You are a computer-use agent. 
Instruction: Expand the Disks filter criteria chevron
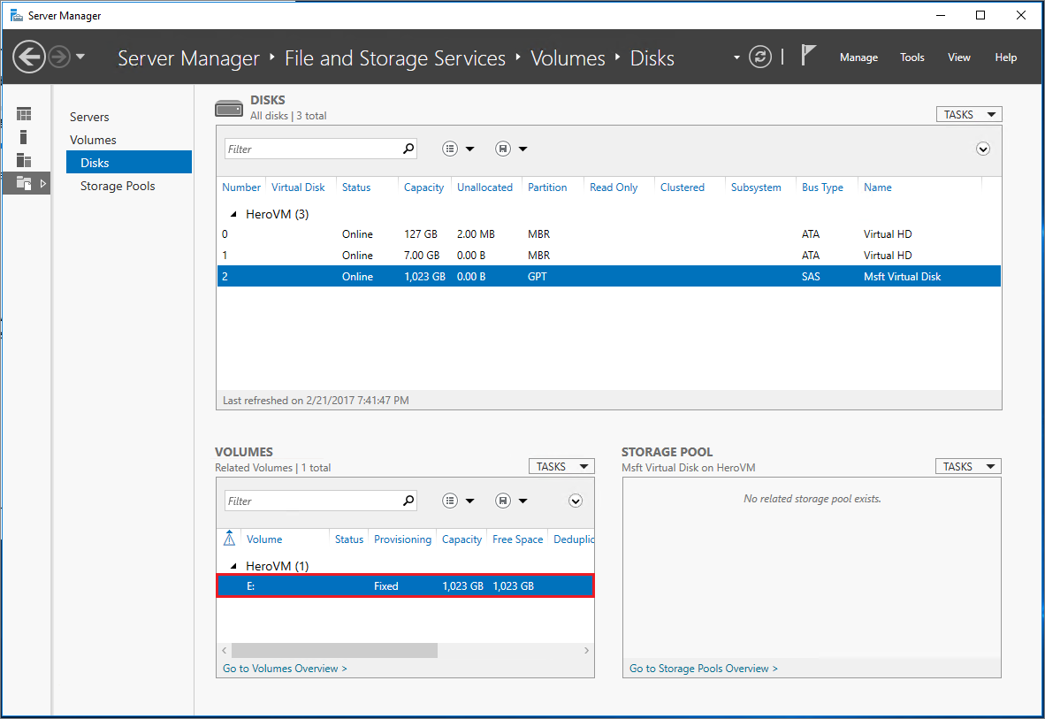(983, 149)
